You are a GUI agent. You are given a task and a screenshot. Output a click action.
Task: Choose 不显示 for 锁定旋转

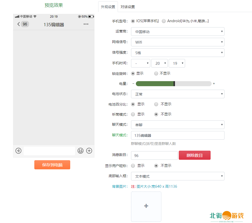pos(156,74)
